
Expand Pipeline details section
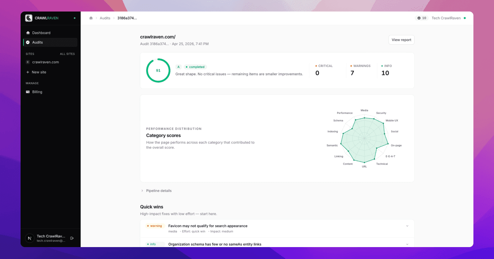point(156,191)
